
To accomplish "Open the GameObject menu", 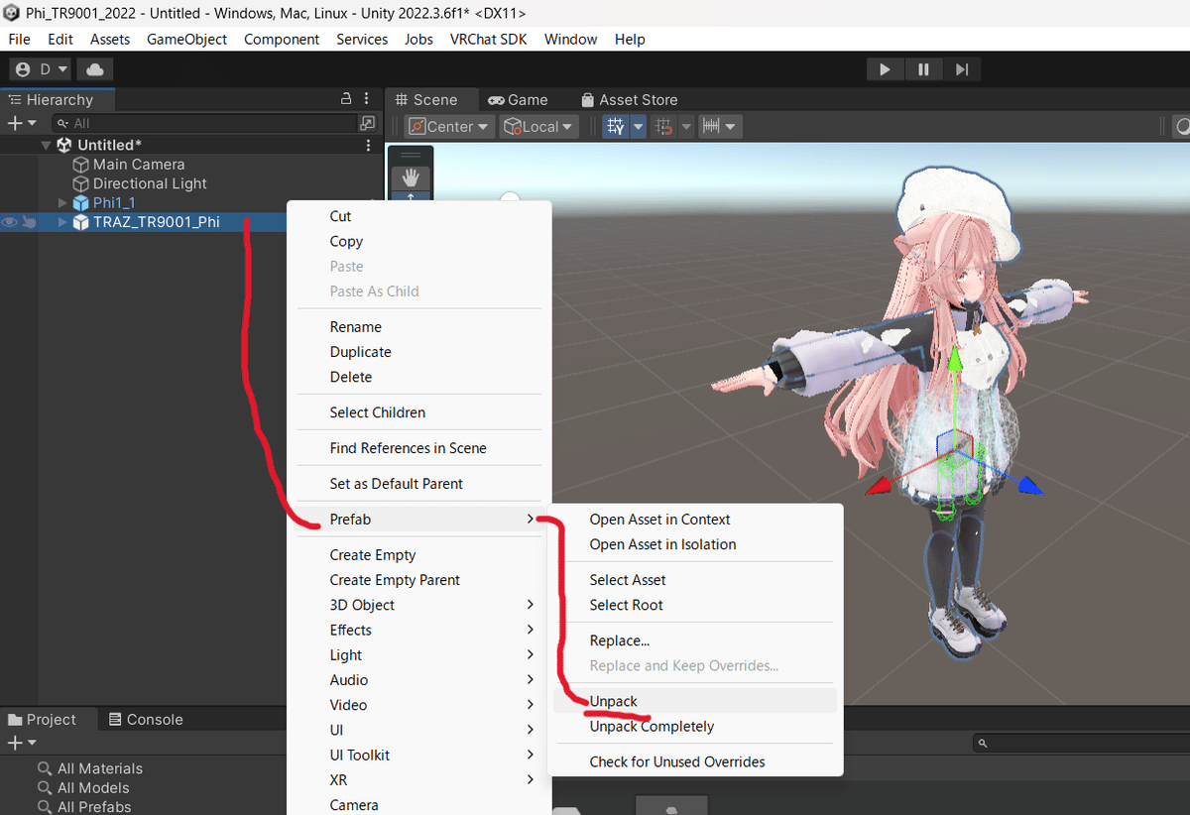I will click(186, 40).
